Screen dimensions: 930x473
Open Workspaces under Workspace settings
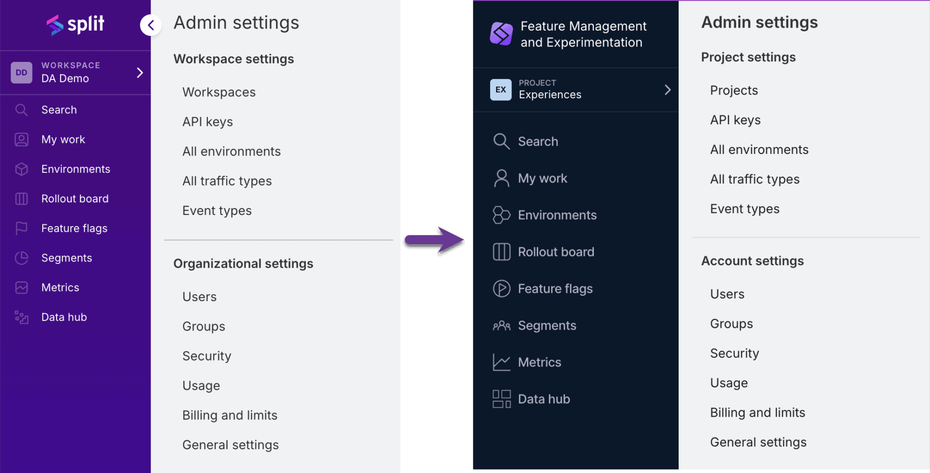[219, 92]
